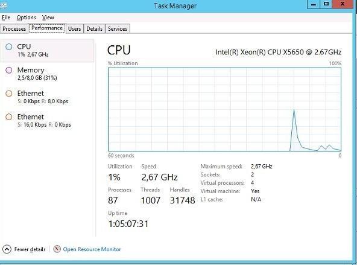Viewport: 357px width, 265px height.
Task: Open the File menu
Action: click(x=6, y=18)
